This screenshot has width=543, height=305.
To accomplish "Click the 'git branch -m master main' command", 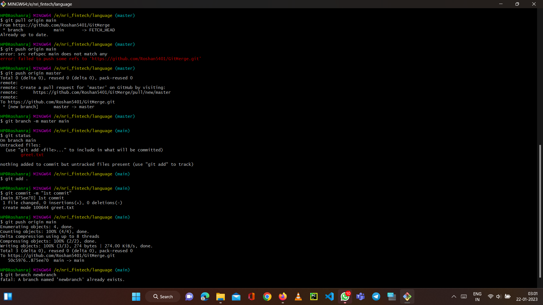I will [35, 121].
